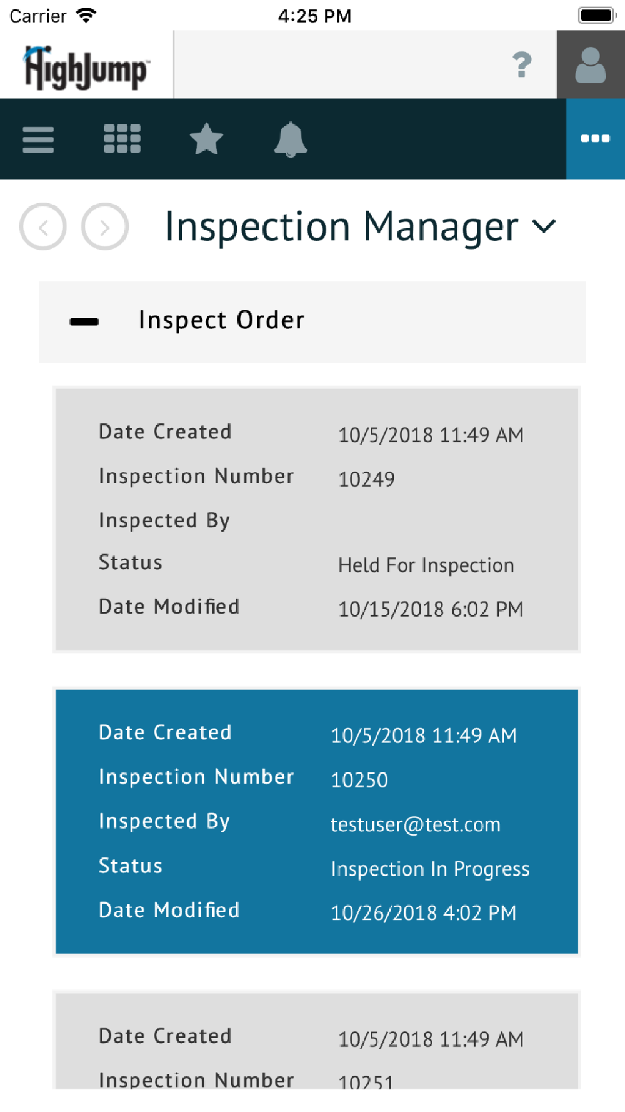Collapse the Inspect Order section
625x1112 pixels.
point(84,321)
